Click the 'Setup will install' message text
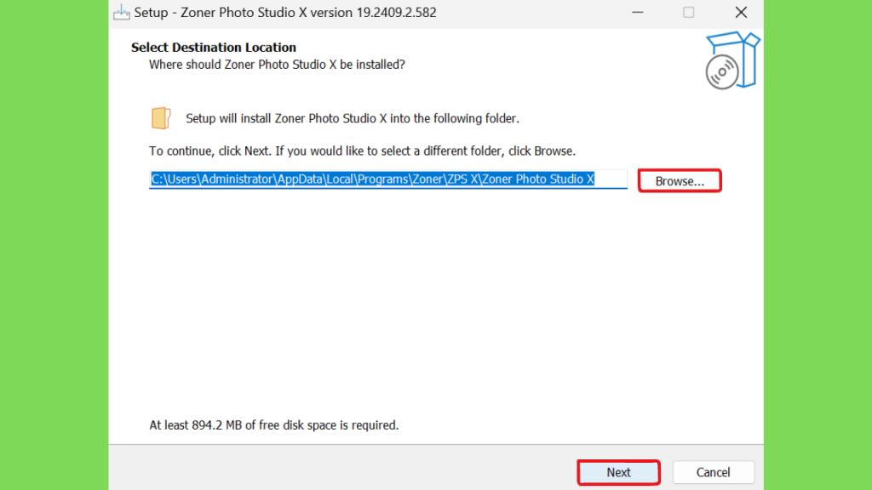 click(352, 118)
